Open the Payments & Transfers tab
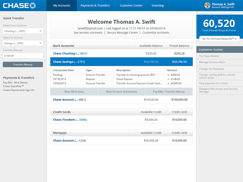This screenshot has height=182, width=243. [96, 5]
